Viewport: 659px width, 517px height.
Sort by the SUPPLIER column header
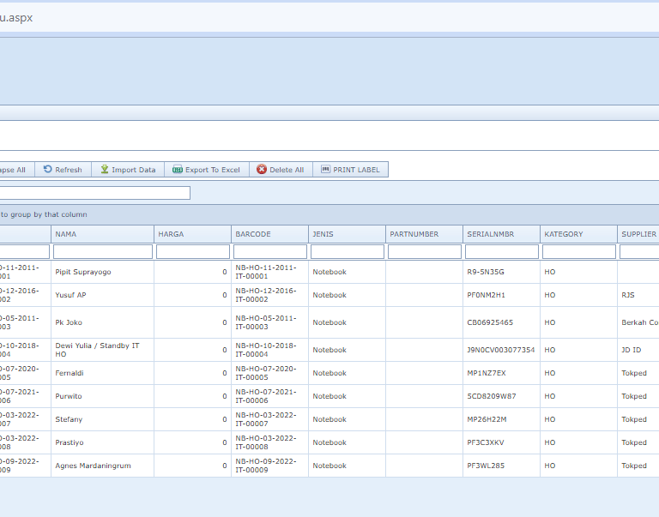click(638, 234)
